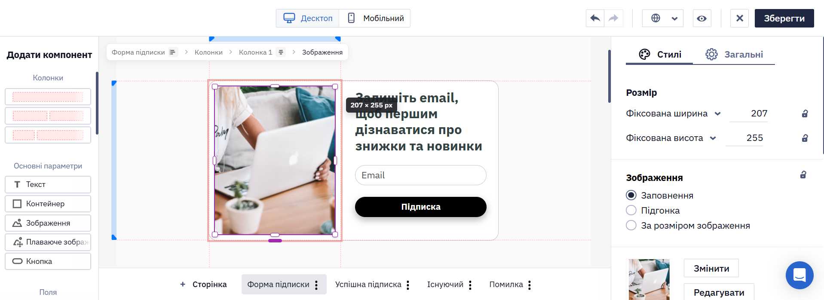Image resolution: width=824 pixels, height=300 pixels.
Task: Click the purple drag handle below the image
Action: (275, 241)
